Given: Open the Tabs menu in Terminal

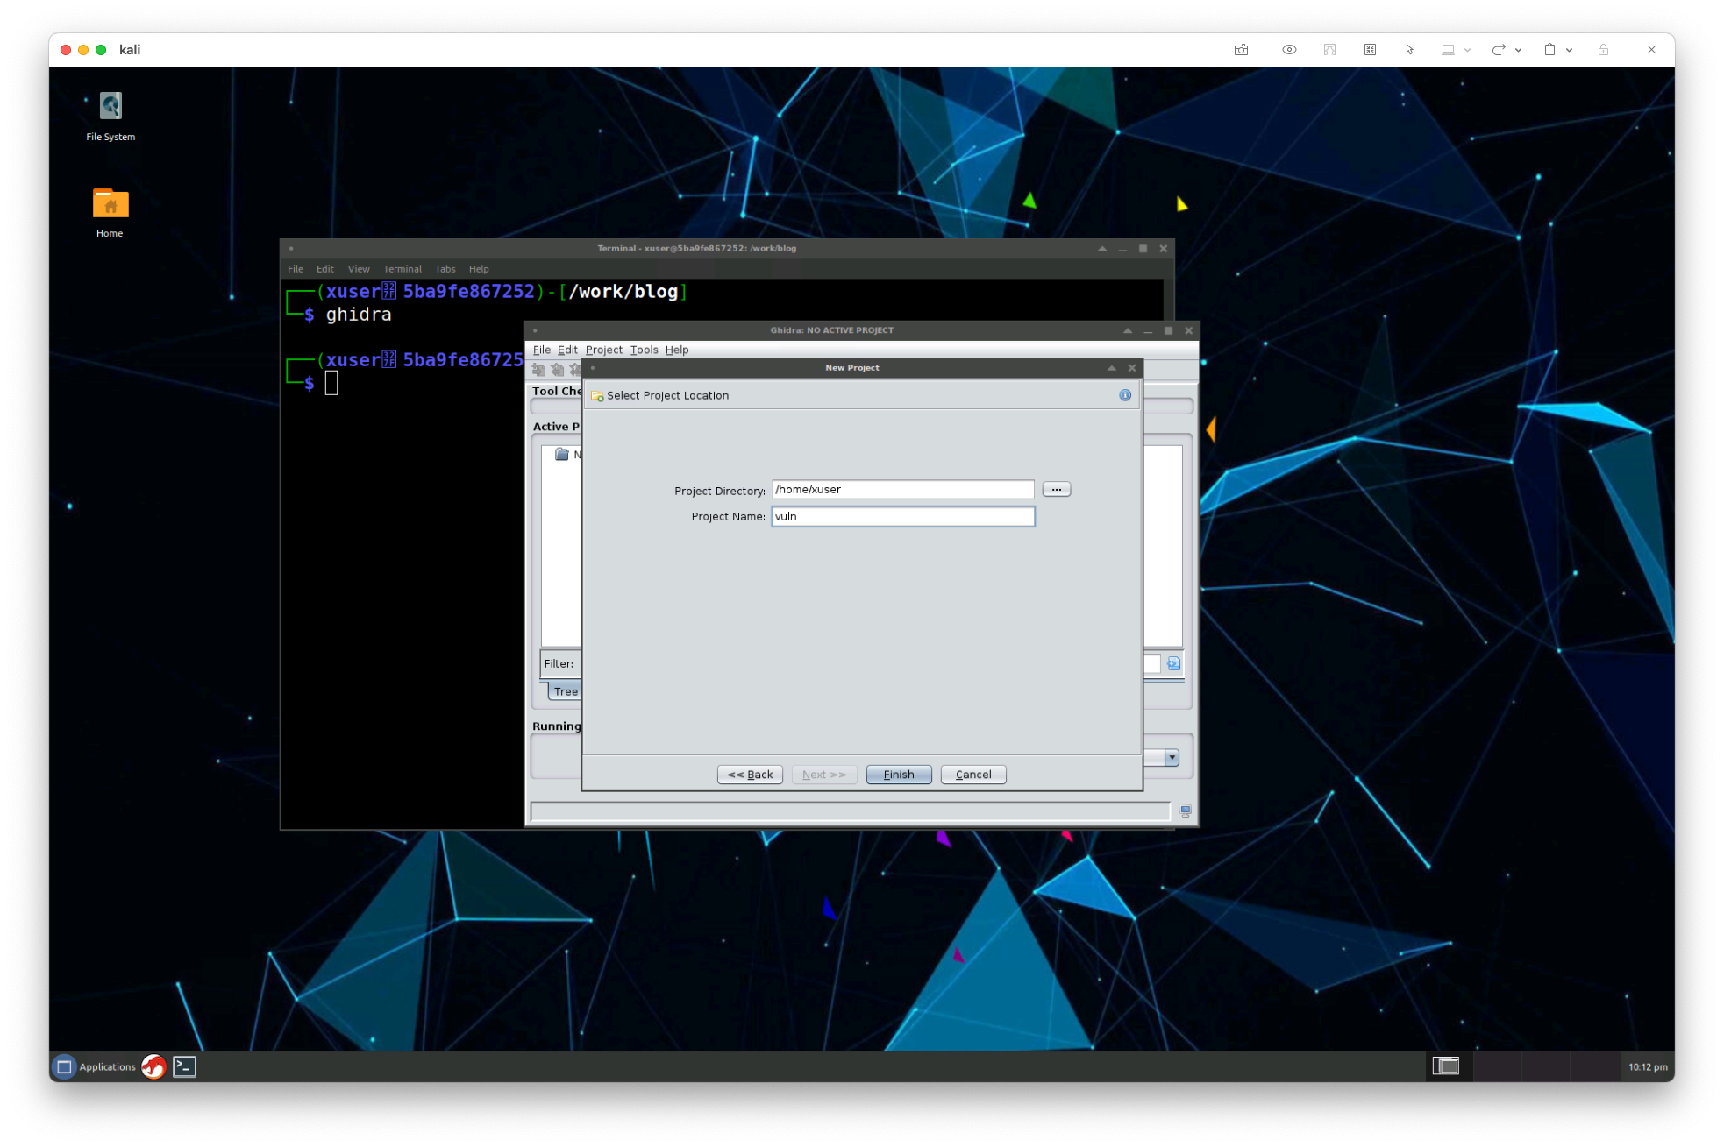Looking at the screenshot, I should pyautogui.click(x=445, y=269).
